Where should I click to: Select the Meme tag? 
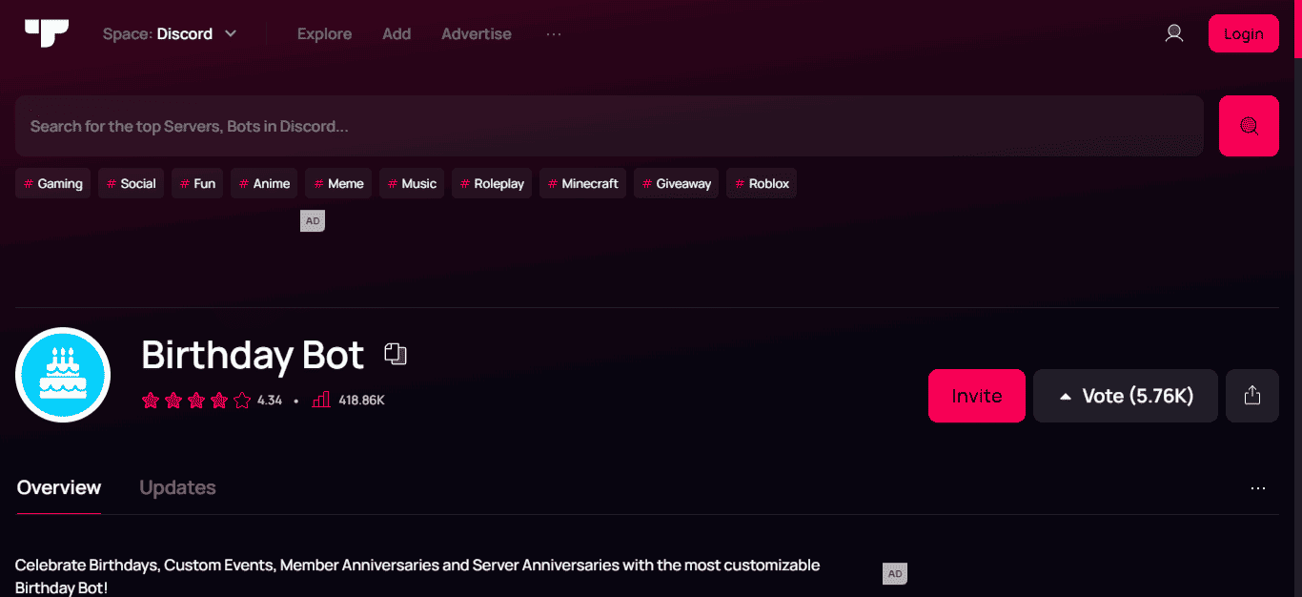pyautogui.click(x=338, y=183)
